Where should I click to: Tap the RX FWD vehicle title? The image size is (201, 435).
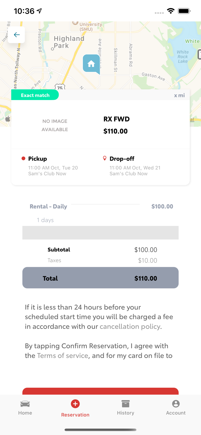tap(116, 119)
